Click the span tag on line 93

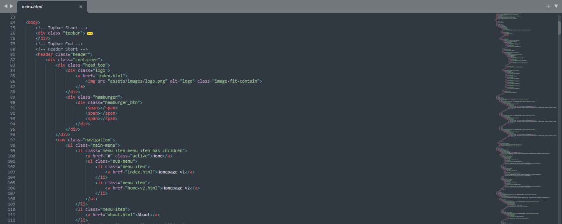pyautogui.click(x=101, y=118)
